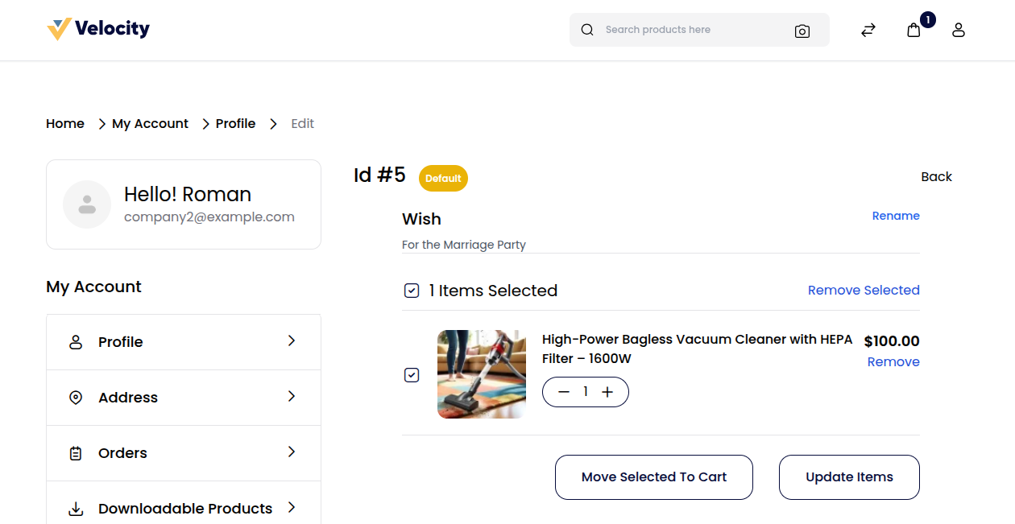Increase quantity with plus icon
The image size is (1015, 524).
tap(607, 392)
